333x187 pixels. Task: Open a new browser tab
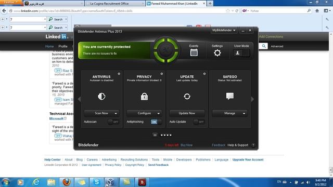[x=210, y=4]
